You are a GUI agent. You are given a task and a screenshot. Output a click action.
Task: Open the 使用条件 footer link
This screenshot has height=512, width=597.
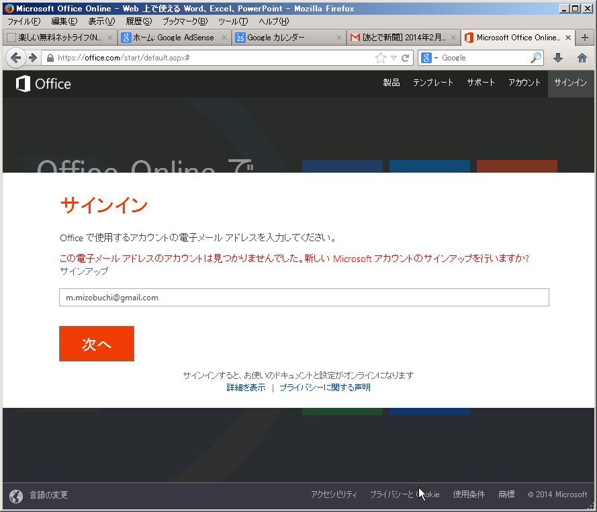pyautogui.click(x=469, y=495)
